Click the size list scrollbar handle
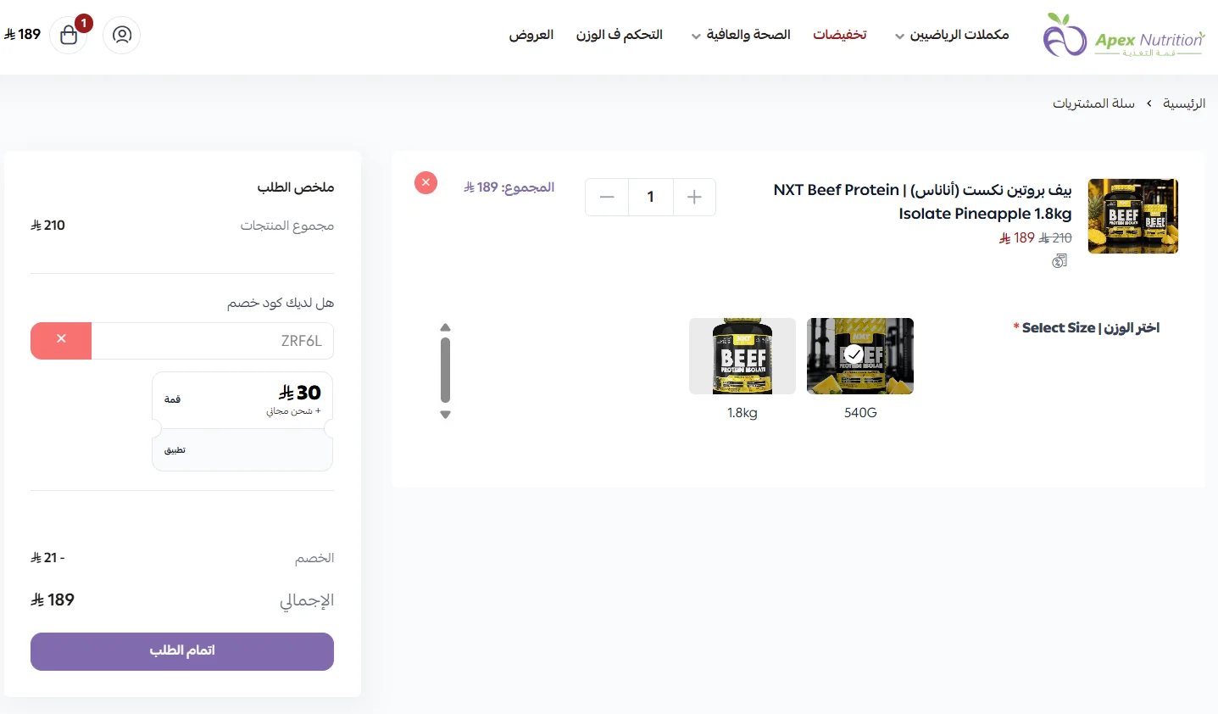Screen dimensions: 1218x714 445,371
